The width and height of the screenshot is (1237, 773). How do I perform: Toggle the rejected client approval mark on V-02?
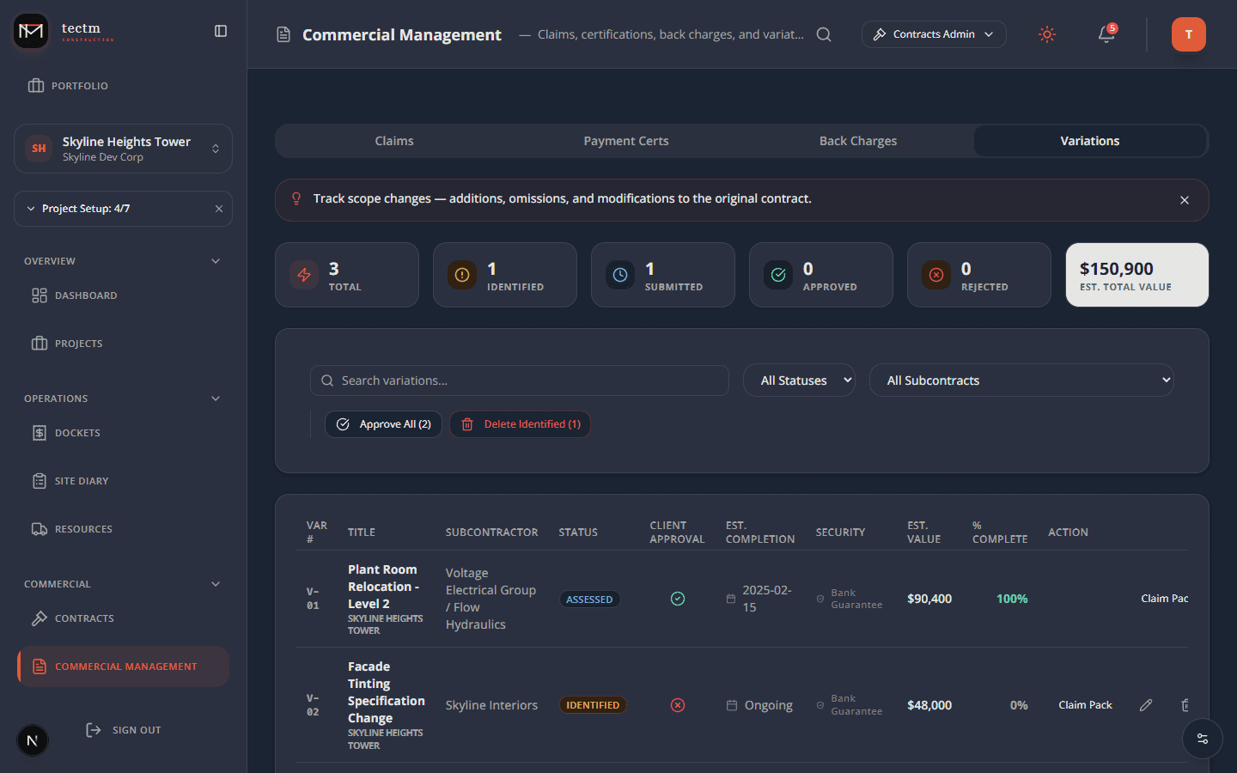tap(678, 704)
